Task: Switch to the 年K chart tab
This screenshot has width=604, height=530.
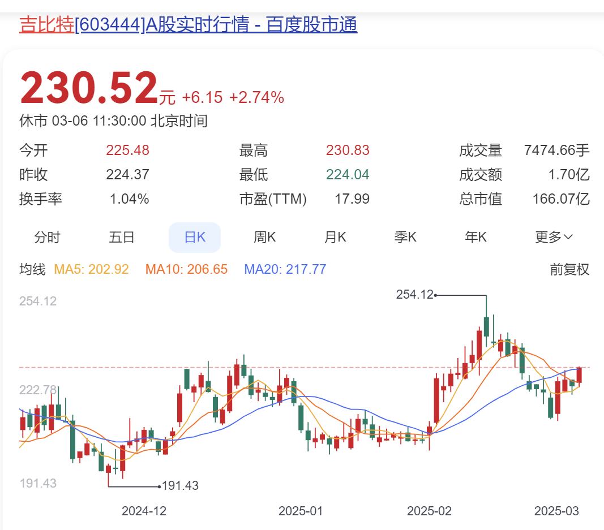Action: coord(476,237)
